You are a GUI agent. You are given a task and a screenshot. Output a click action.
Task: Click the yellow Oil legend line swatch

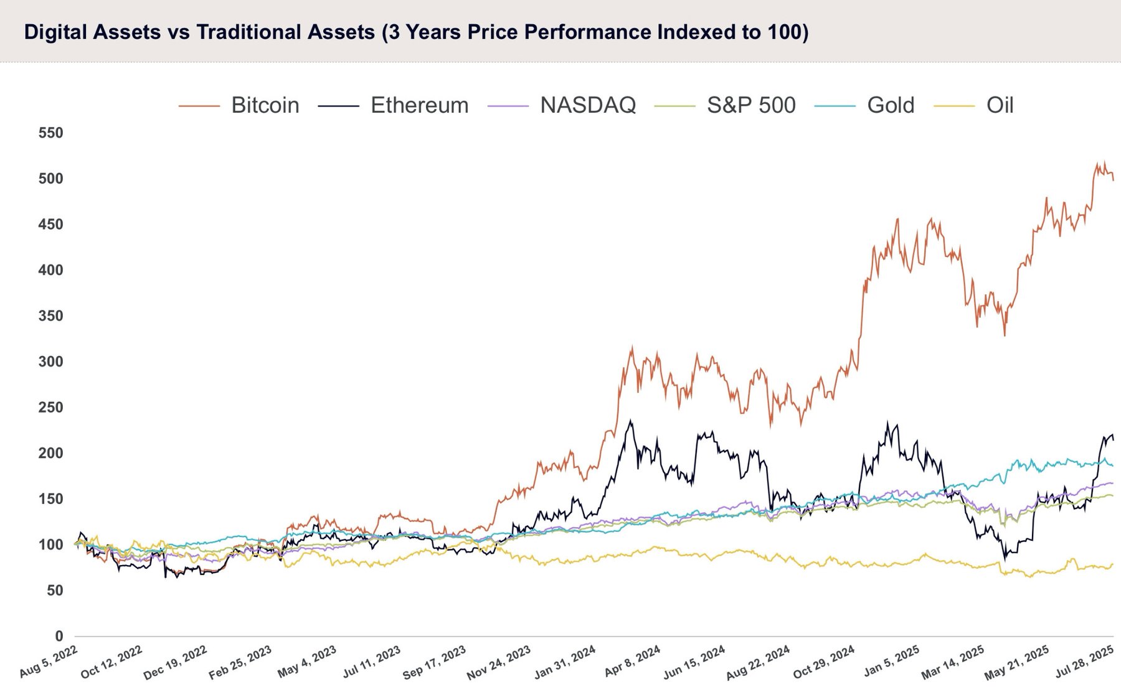(955, 106)
